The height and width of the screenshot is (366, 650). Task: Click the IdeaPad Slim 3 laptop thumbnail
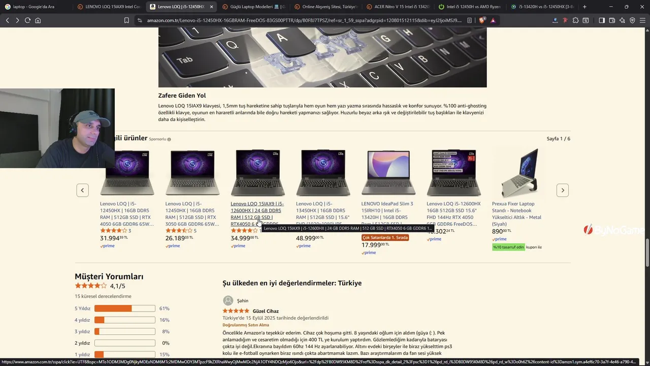click(388, 173)
